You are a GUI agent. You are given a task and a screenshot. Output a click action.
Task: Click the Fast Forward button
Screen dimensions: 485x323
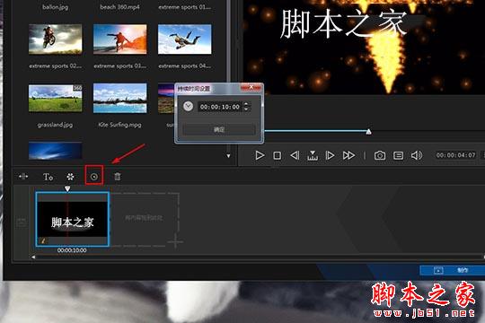pyautogui.click(x=348, y=155)
